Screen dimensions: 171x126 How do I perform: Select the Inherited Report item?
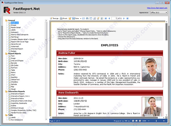tap(17, 49)
